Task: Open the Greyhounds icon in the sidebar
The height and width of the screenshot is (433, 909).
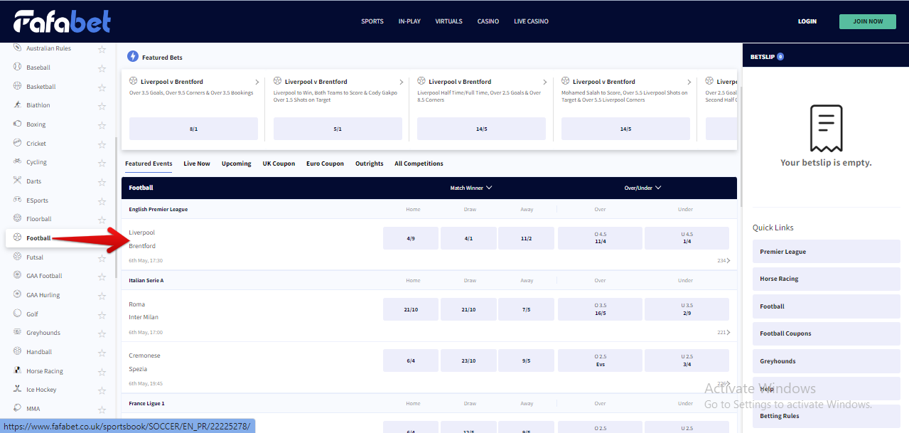Action: pos(17,333)
